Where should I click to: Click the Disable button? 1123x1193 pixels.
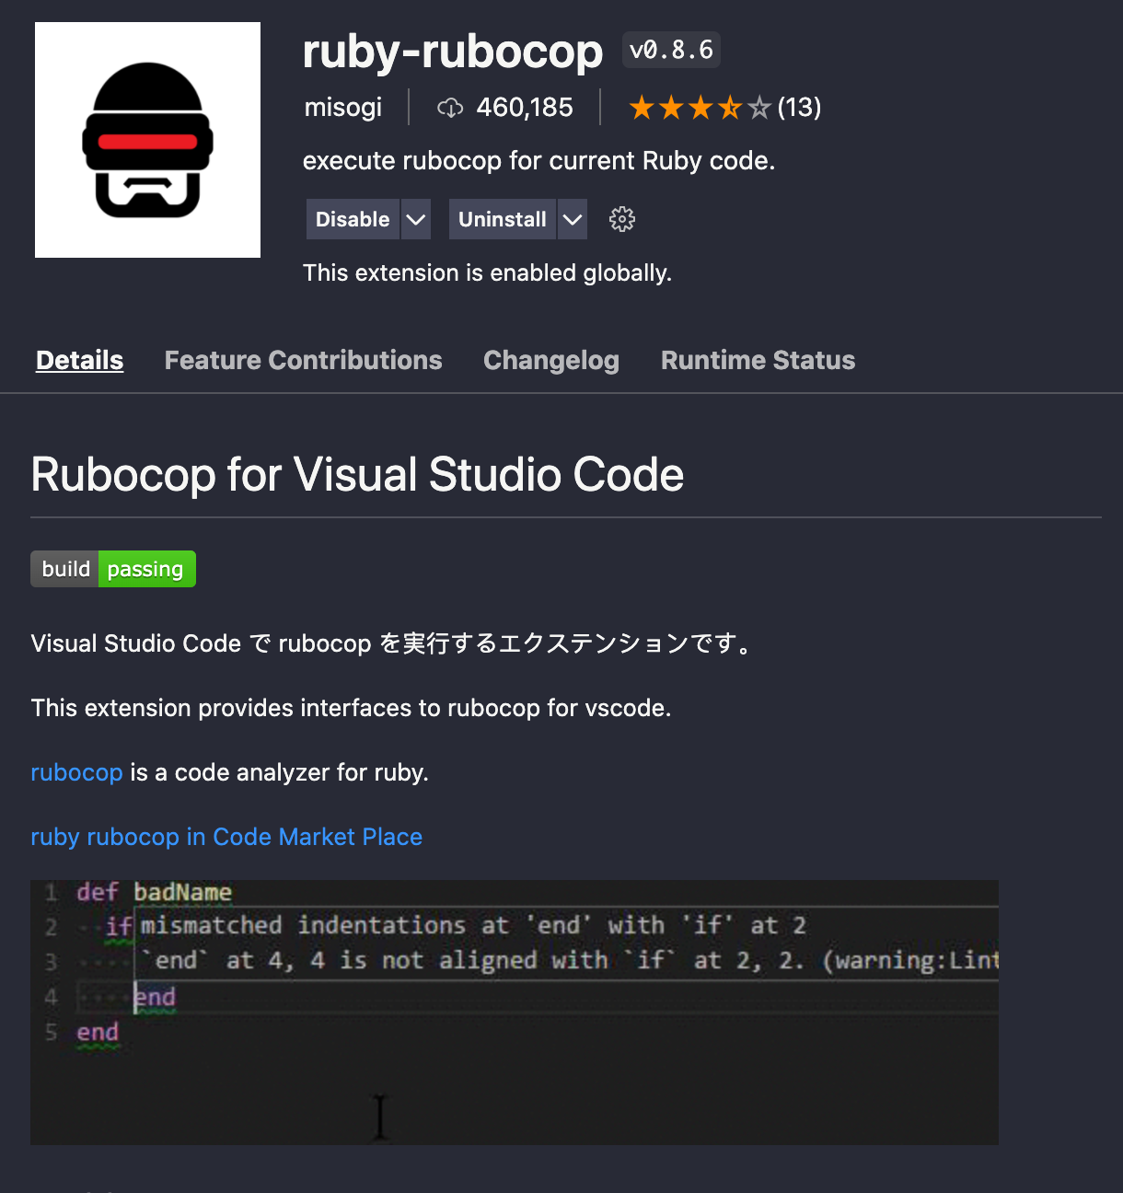(x=352, y=218)
